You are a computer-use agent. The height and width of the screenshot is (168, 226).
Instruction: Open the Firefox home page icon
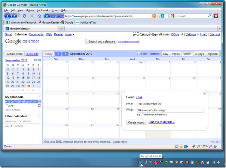39,16
